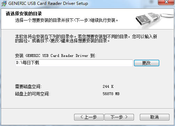
Task: Click the 磁盘上的可用空间 label
Action: point(33,94)
